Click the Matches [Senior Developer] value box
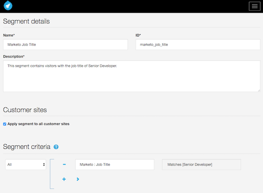This screenshot has height=193, width=263. [201, 164]
